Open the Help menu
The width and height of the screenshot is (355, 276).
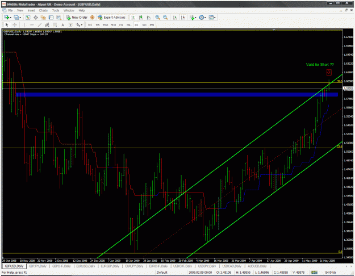[x=82, y=10]
